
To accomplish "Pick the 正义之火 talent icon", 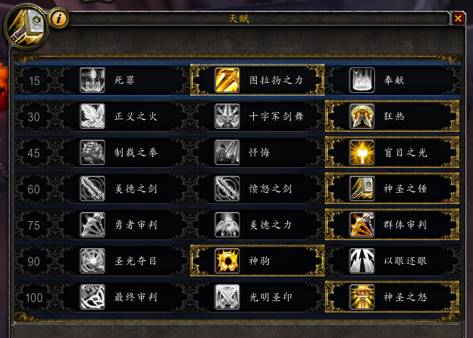I will [93, 116].
